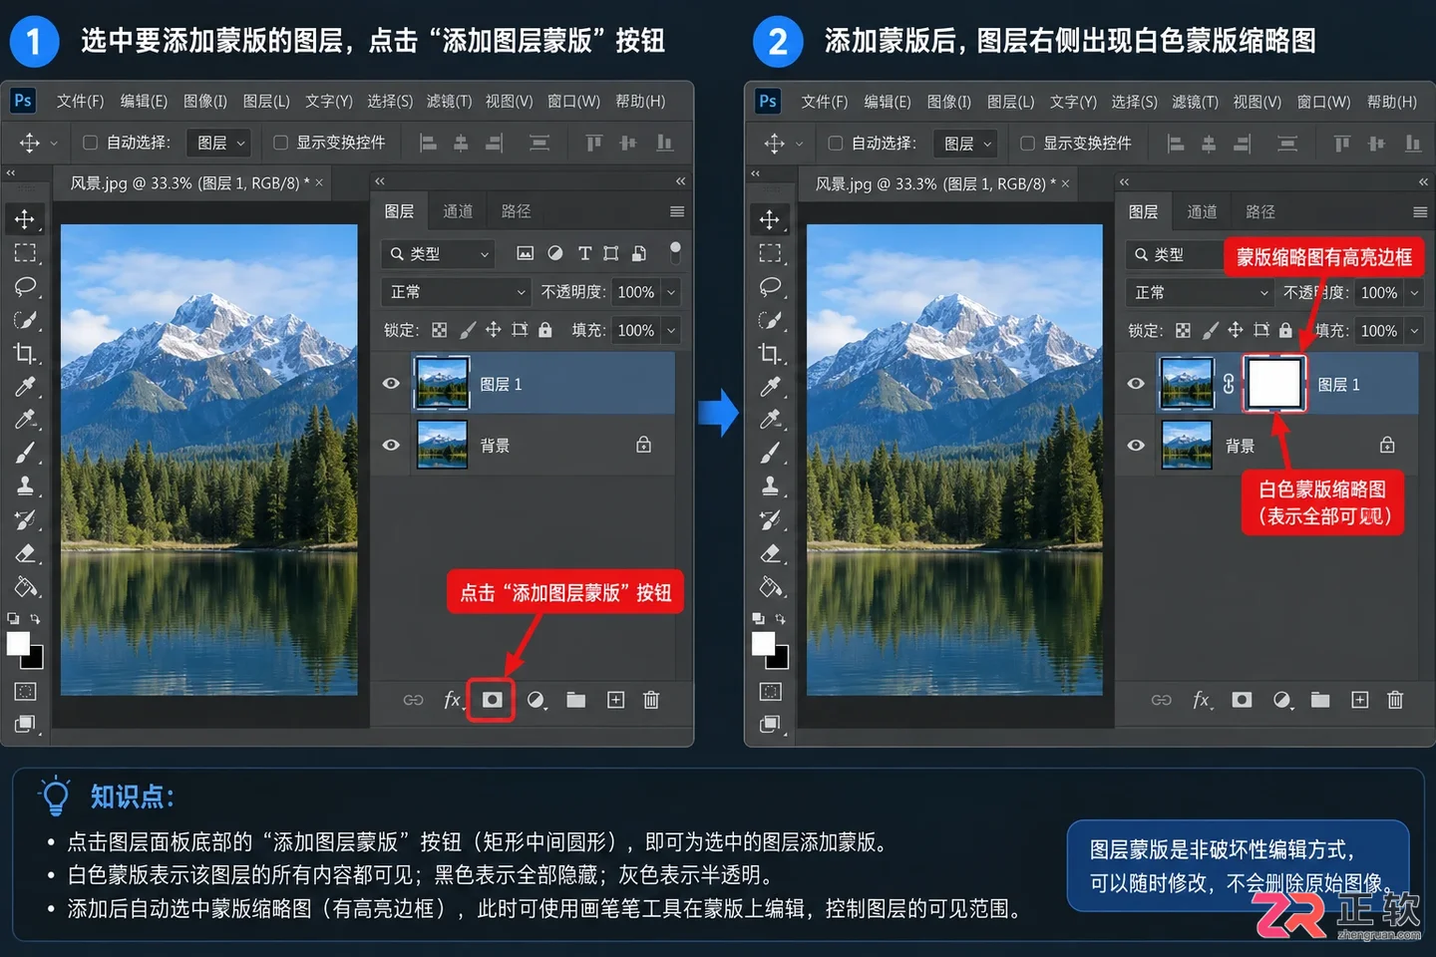Add adjustment layer in right window's Layers panel
Screen dimensions: 1436x957
[1282, 700]
